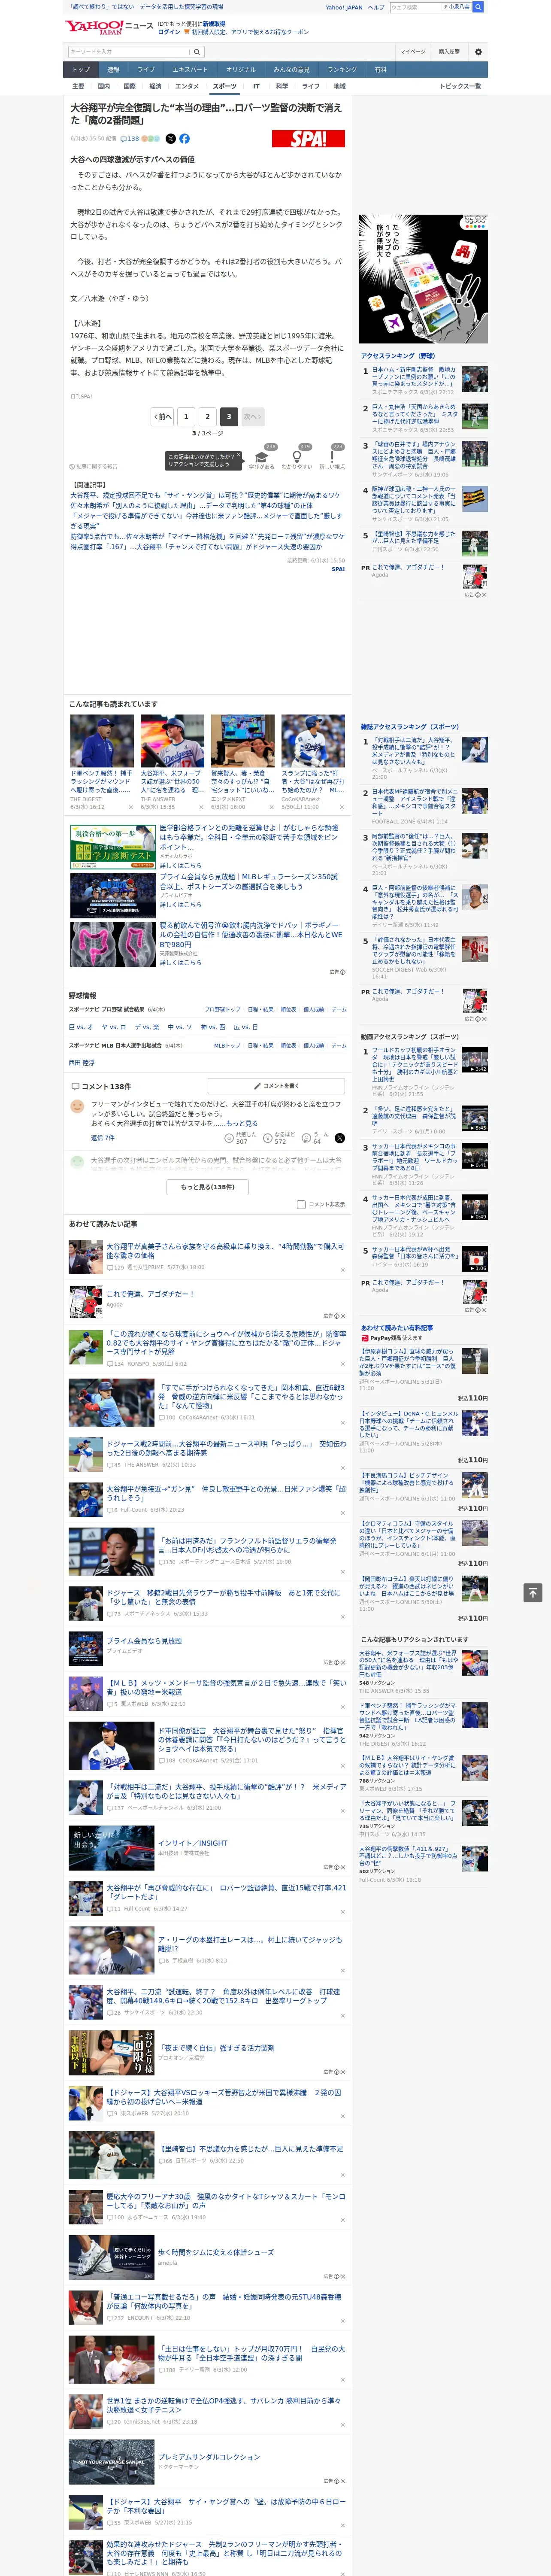Screen dimensions: 551x2576
Task: Open the みんなの意見 navigation tab
Action: point(292,70)
